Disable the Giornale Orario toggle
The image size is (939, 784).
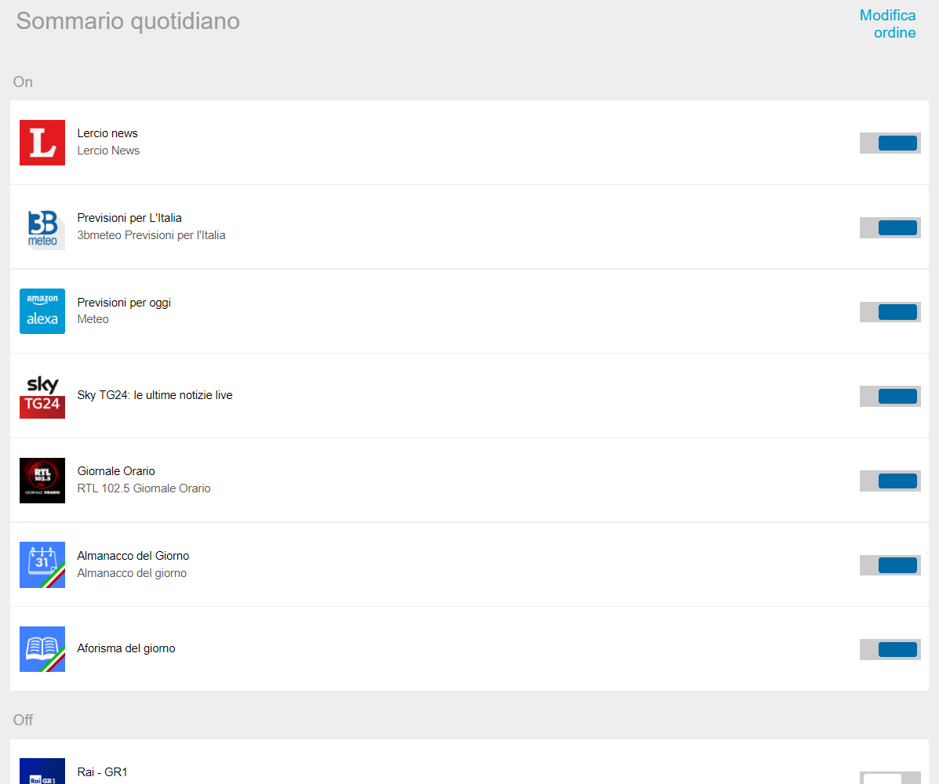click(x=890, y=481)
